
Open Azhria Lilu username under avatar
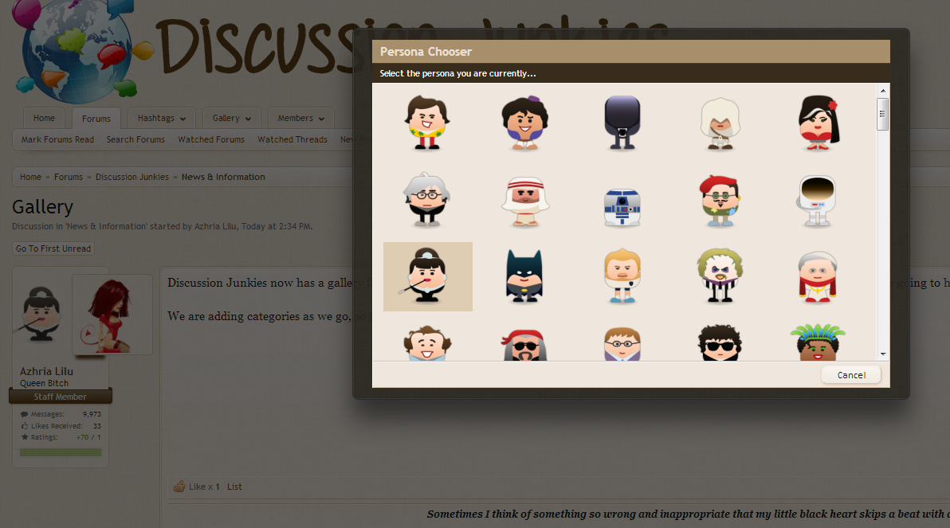point(47,371)
